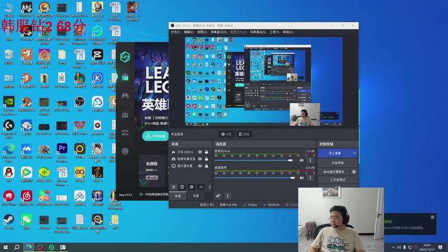Select the 文本 (GDI+) source row
448x252 pixels.
(x=190, y=152)
